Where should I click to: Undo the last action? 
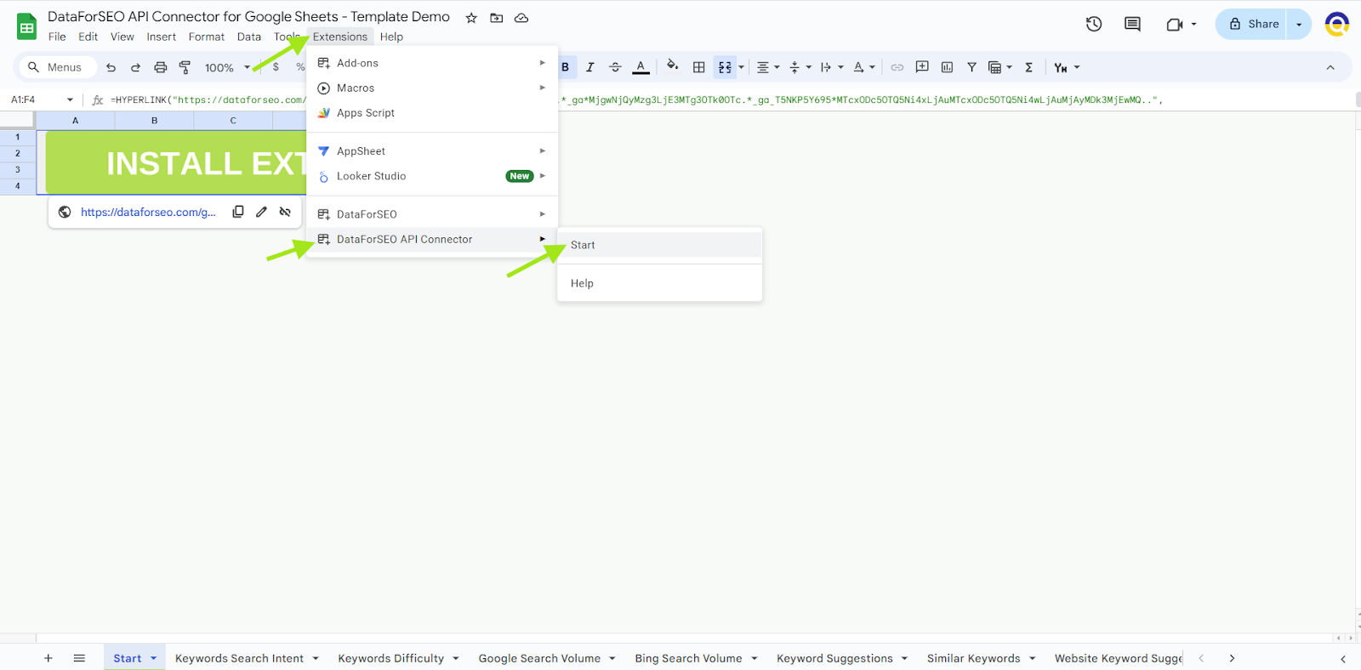click(111, 67)
